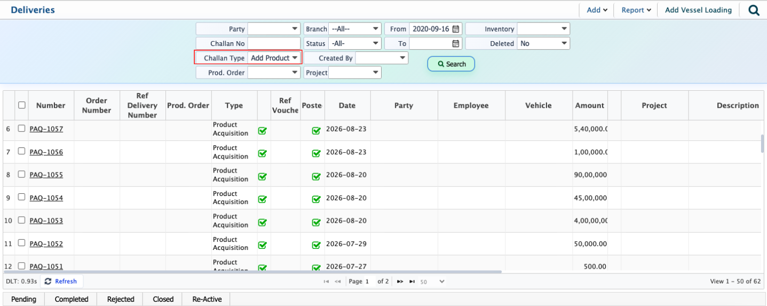Open the Report menu

click(x=636, y=10)
